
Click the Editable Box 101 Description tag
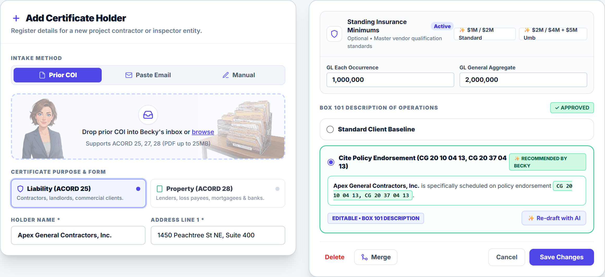[x=376, y=218]
